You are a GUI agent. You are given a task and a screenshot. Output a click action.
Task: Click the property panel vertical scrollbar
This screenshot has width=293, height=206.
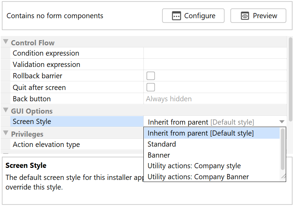tap(290, 79)
